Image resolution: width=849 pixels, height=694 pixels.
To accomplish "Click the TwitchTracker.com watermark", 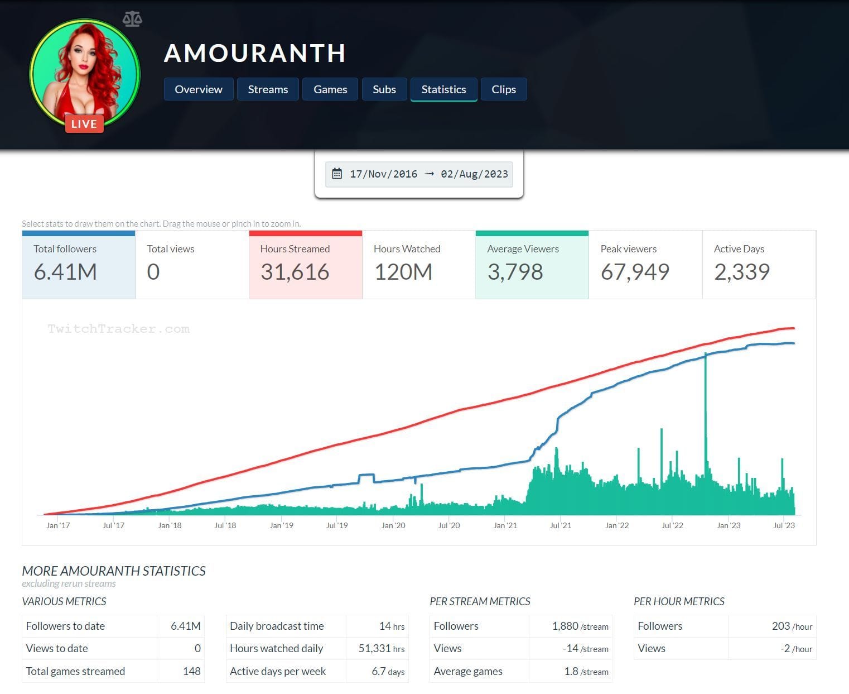I will point(118,328).
